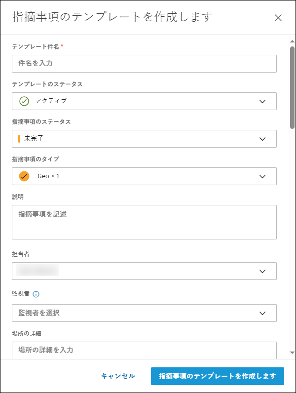This screenshot has width=296, height=393.
Task: Open the 担当者 dropdown chevron
Action: tap(262, 271)
